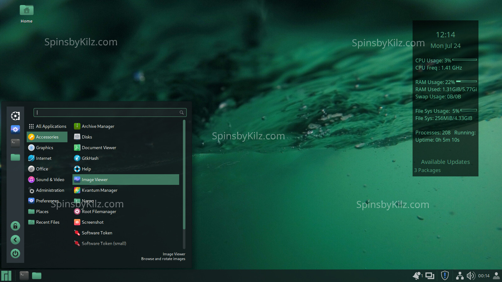Select the Preferences category

click(x=47, y=201)
